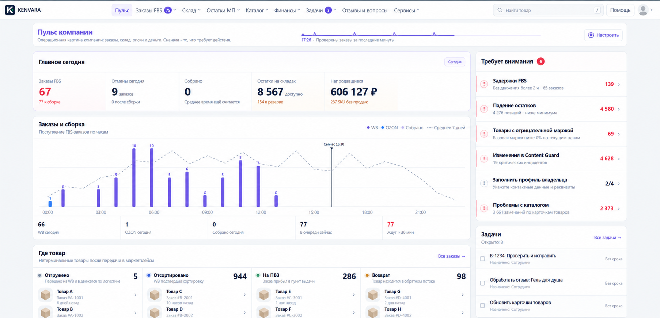660x318 pixels.
Task: Open Отзывы и вопросы section
Action: pyautogui.click(x=365, y=10)
